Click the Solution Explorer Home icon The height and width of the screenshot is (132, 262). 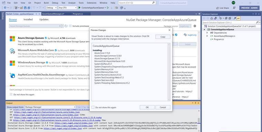(212, 18)
